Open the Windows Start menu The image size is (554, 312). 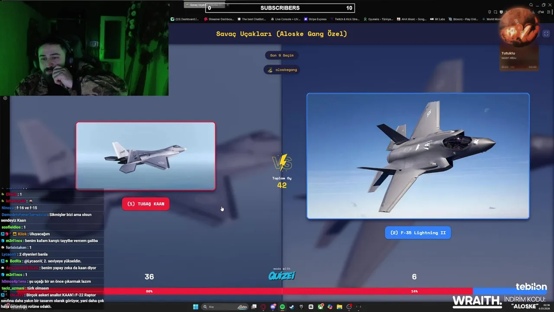pos(196,307)
